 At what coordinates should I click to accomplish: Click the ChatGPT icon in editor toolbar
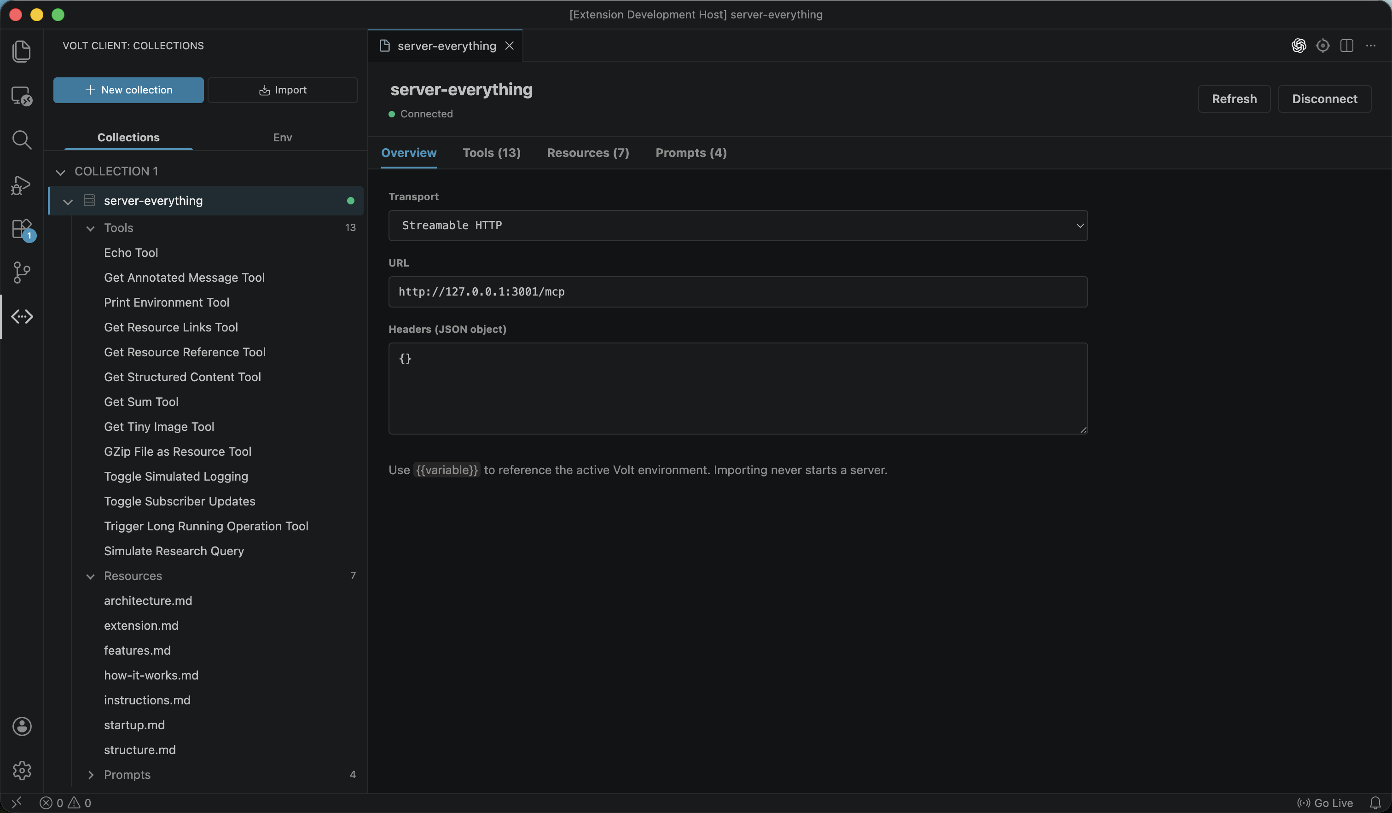click(1299, 46)
